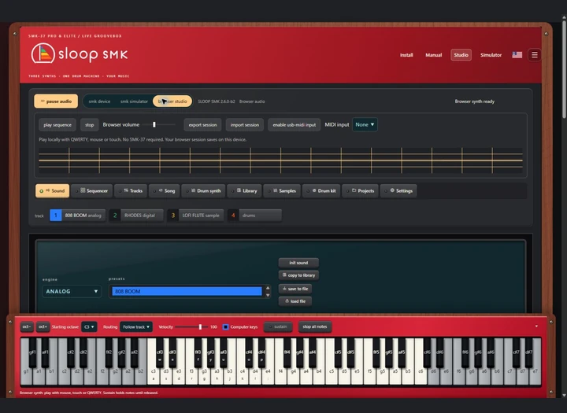This screenshot has height=413, width=567.
Task: Open the Starting octave C3 dropdown
Action: point(89,326)
